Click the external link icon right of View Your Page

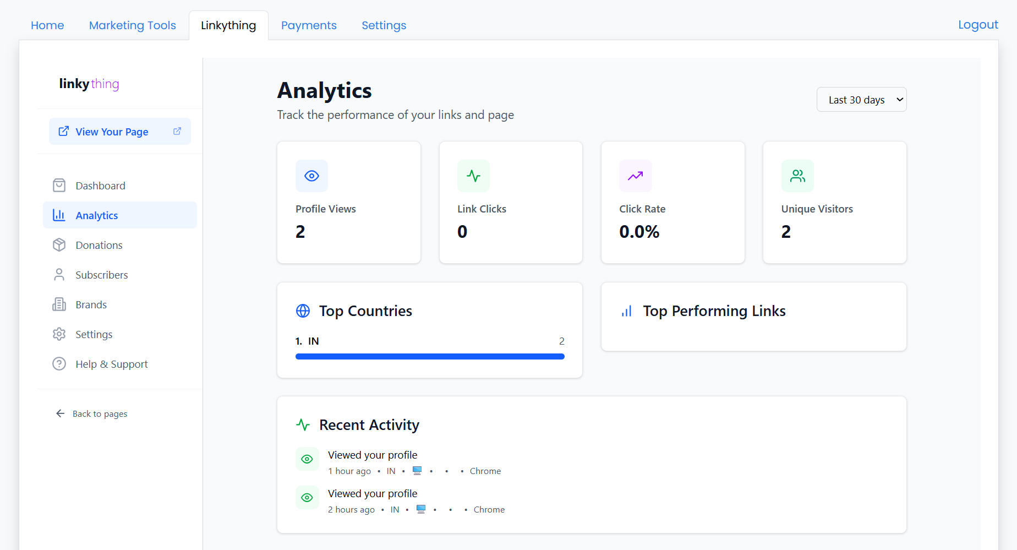coord(177,132)
